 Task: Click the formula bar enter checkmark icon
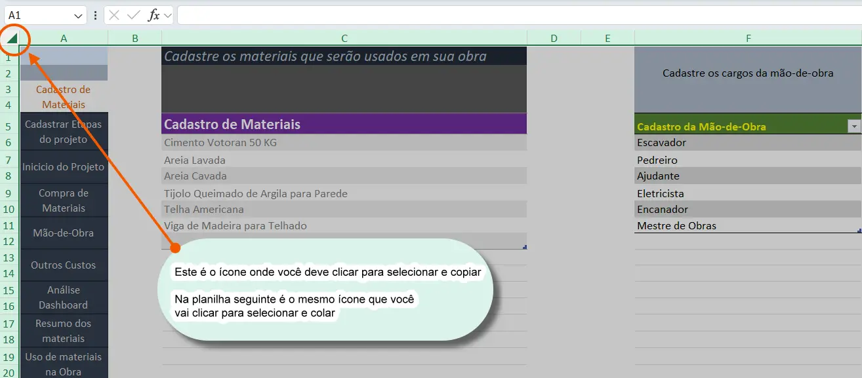tap(134, 15)
